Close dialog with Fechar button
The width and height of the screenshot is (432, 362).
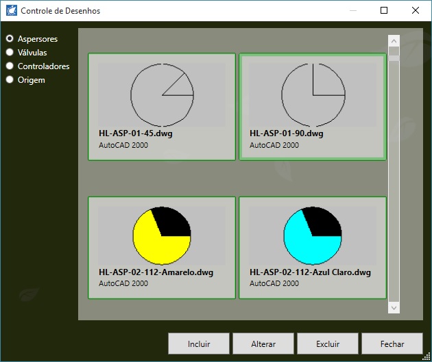(392, 344)
